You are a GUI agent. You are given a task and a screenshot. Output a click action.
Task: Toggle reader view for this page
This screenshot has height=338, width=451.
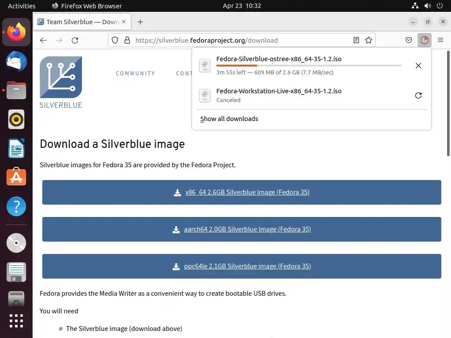point(356,40)
